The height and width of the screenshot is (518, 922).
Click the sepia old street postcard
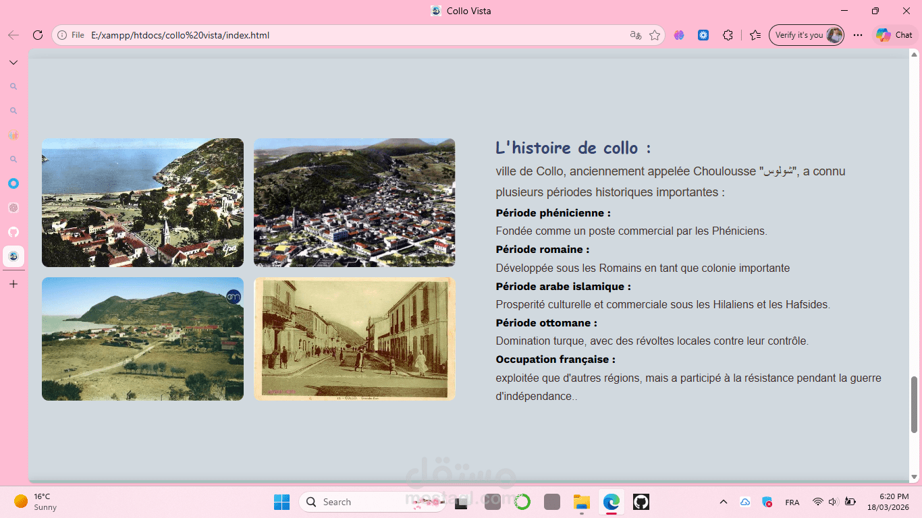click(354, 339)
